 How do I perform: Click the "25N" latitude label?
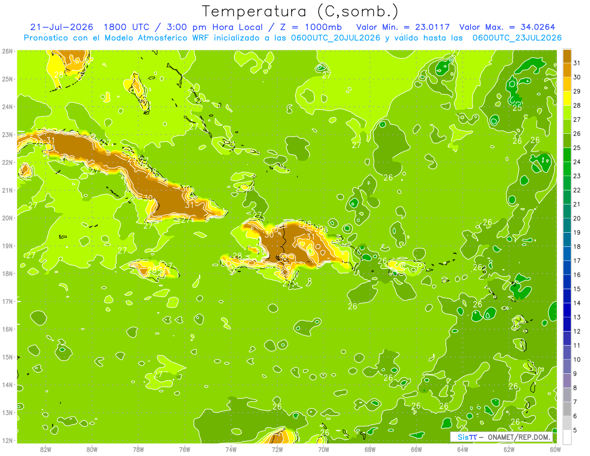pos(7,79)
